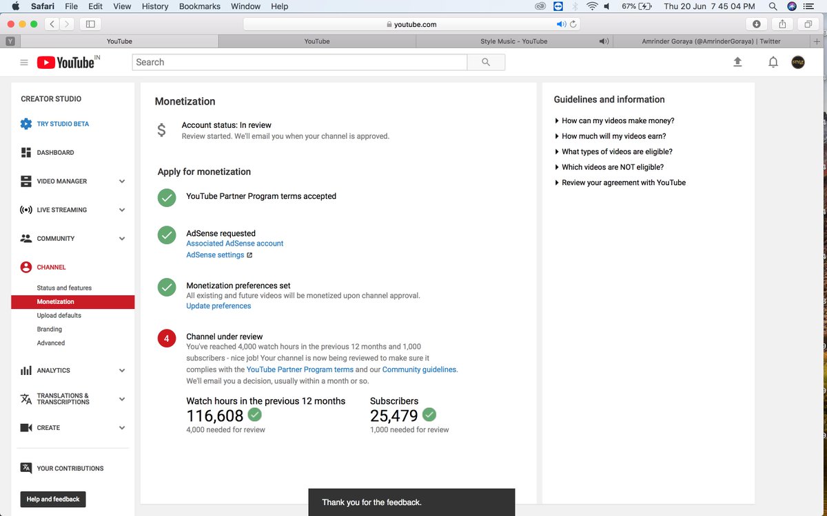The height and width of the screenshot is (516, 827).
Task: Switch to the Style Music - YouTube tab
Action: (x=514, y=41)
